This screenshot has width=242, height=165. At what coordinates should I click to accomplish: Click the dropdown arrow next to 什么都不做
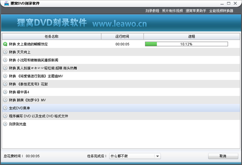coord(157,156)
